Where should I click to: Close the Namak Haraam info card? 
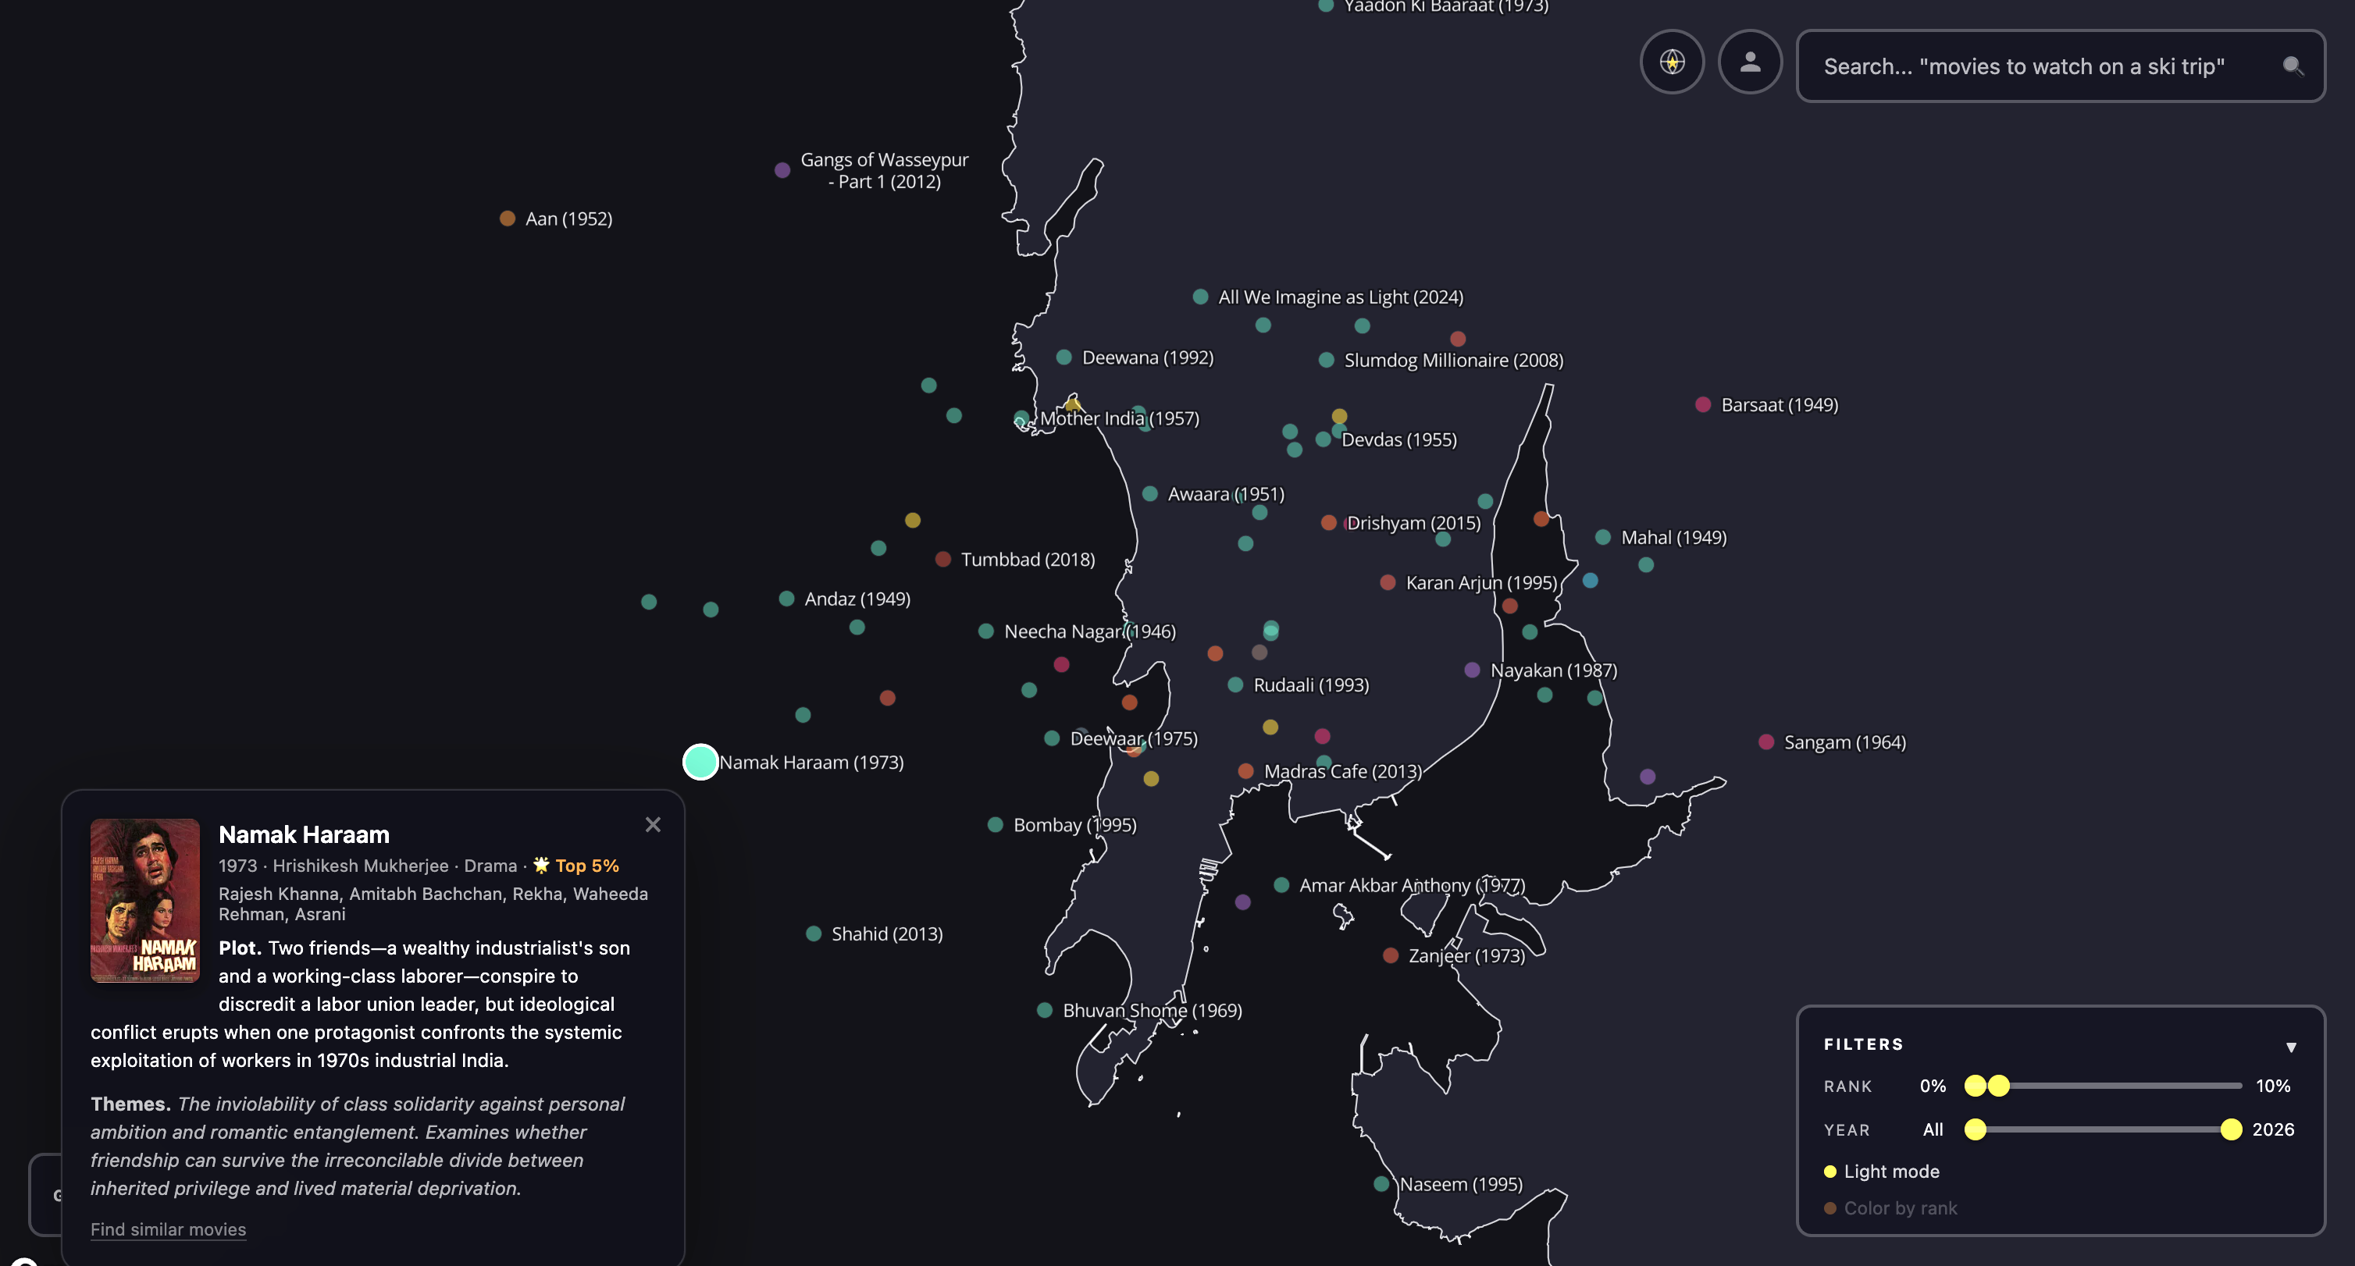point(653,824)
